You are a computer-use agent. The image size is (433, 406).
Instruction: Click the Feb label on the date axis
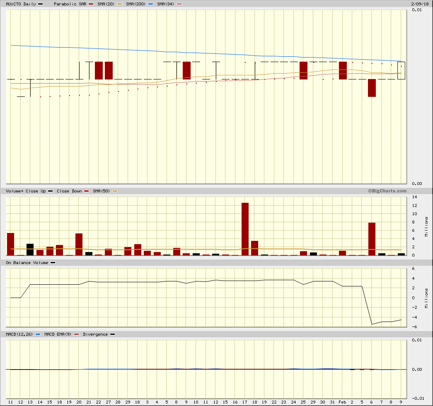[x=342, y=402]
